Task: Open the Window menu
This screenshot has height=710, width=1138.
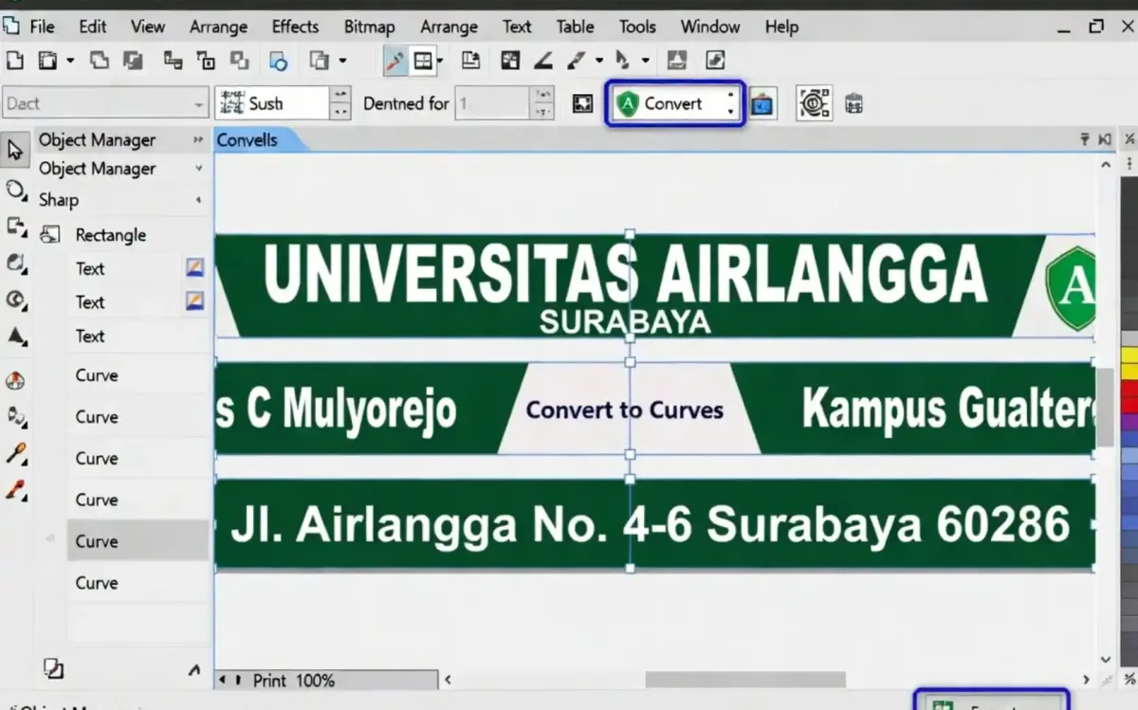Action: (710, 27)
